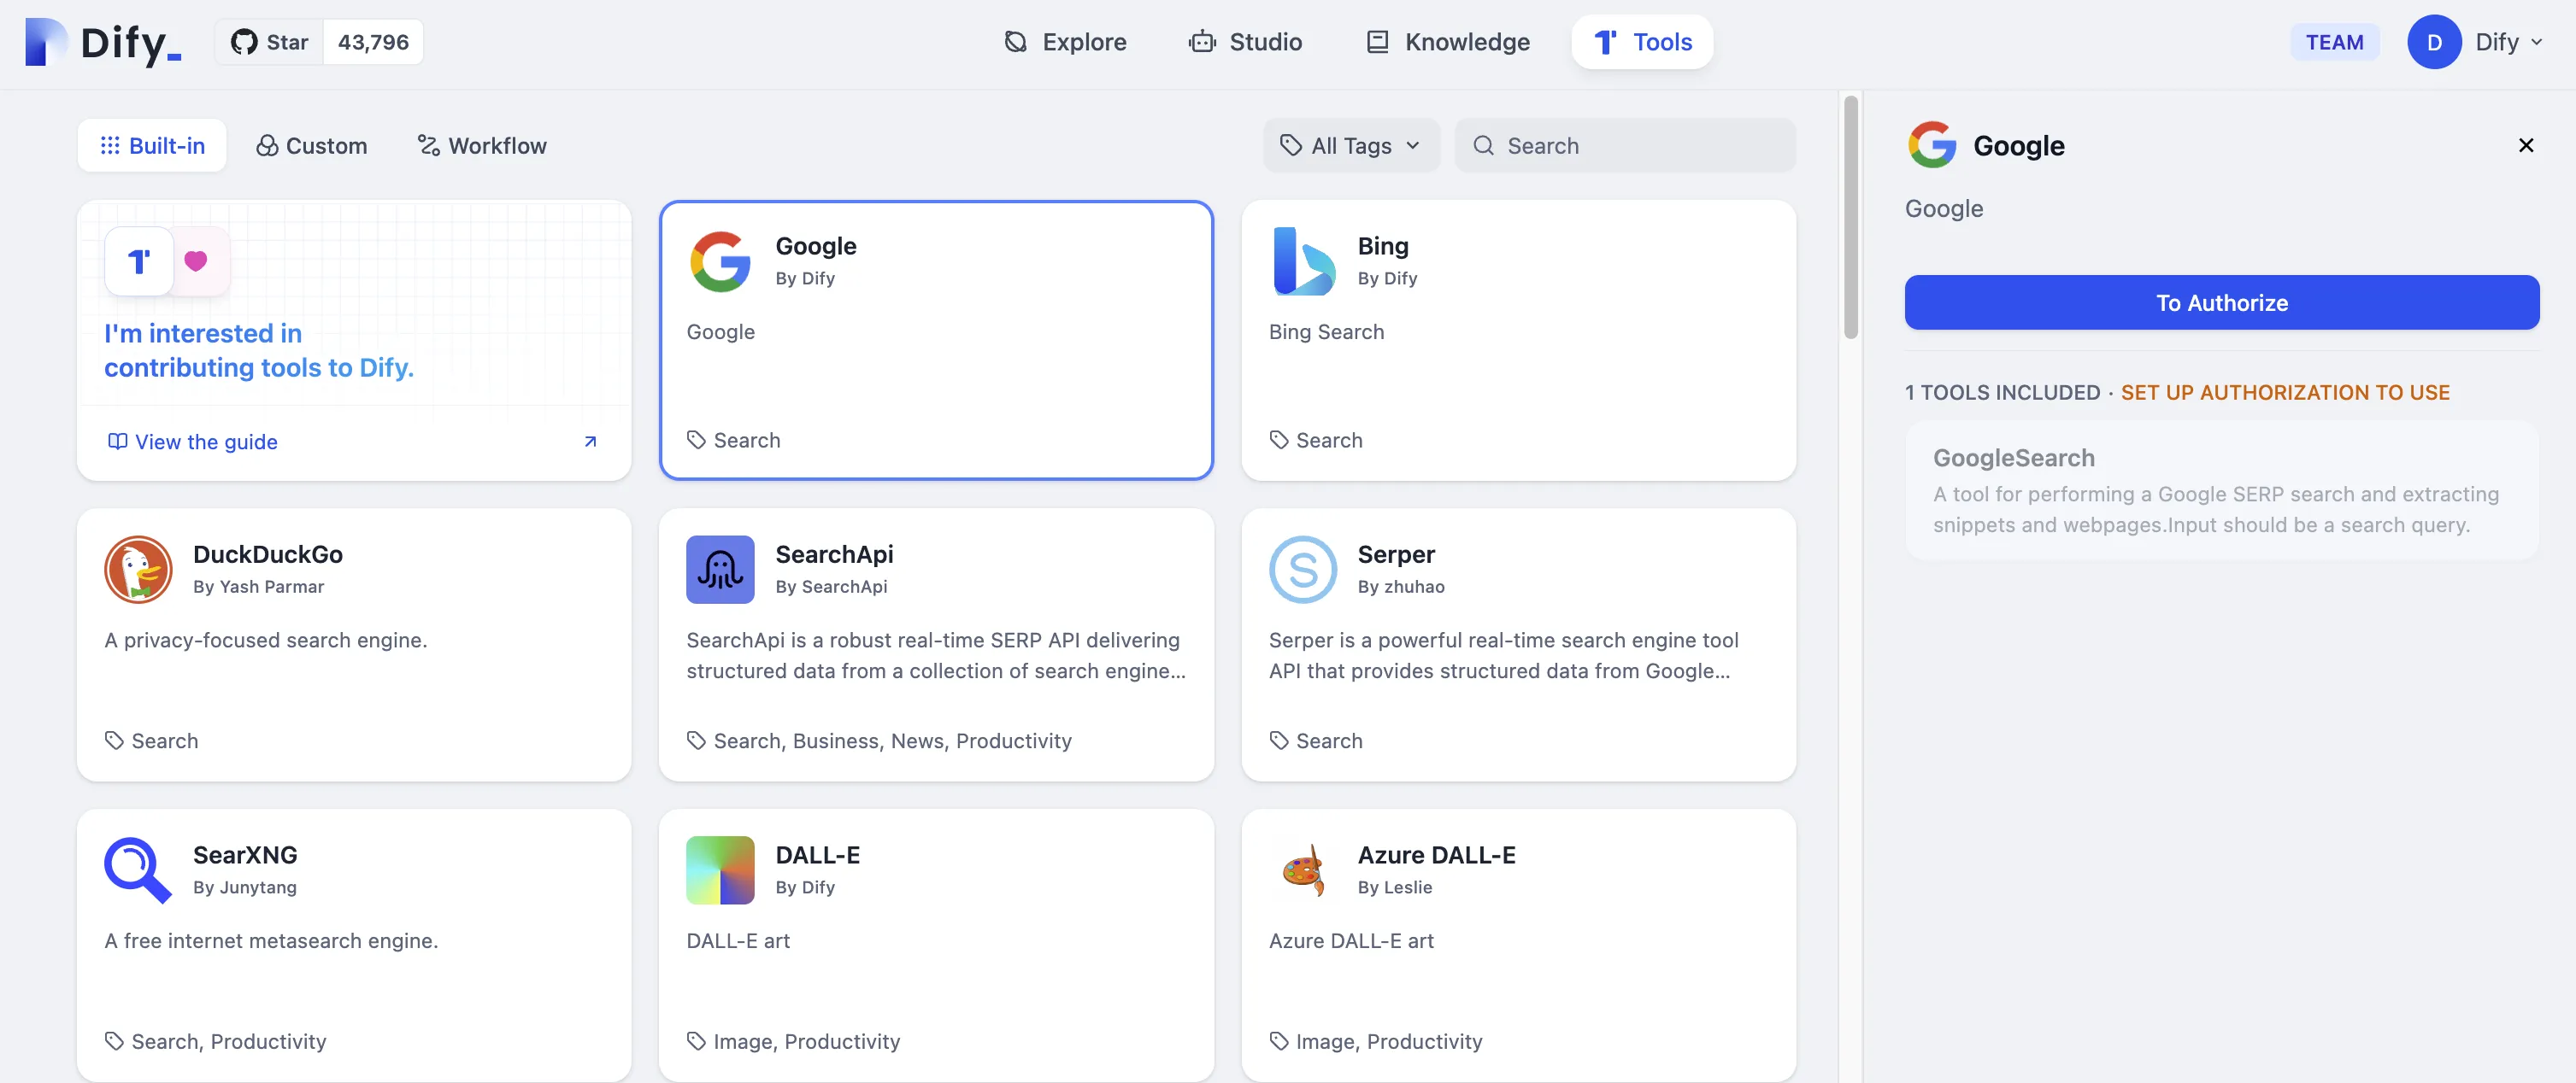This screenshot has width=2576, height=1083.
Task: Open Studio from the top navigation
Action: coord(1245,42)
